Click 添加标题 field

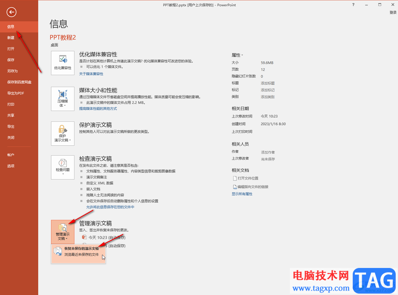268,83
